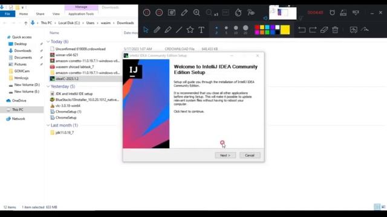This screenshot has height=217, width=387.
Task: Set pen thickness to 2
Action: (x=216, y=30)
